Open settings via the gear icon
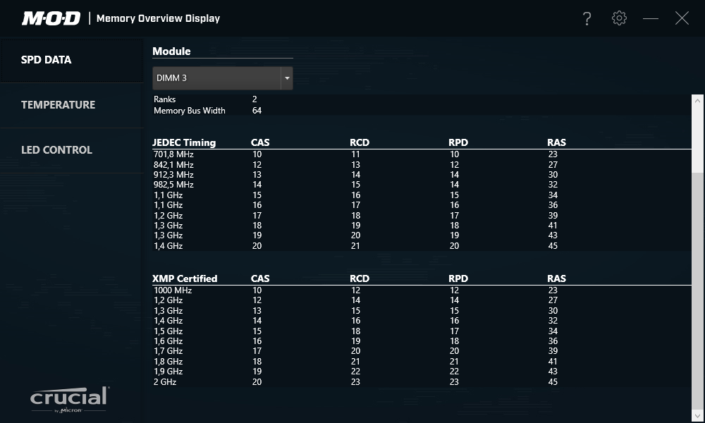705x423 pixels. 619,18
